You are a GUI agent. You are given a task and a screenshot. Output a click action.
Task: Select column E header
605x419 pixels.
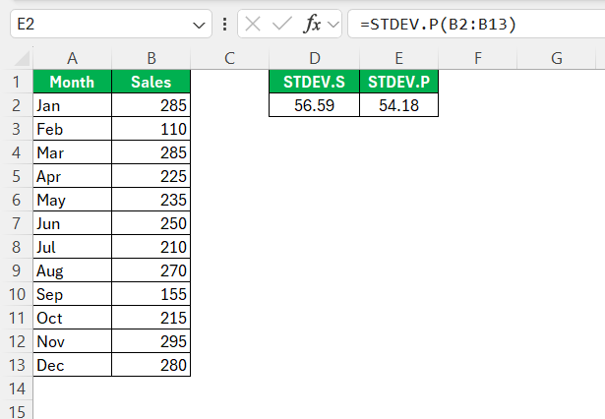(x=399, y=58)
